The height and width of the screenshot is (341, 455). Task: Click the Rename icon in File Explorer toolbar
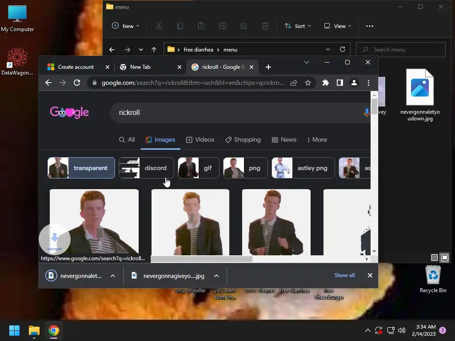pyautogui.click(x=223, y=26)
